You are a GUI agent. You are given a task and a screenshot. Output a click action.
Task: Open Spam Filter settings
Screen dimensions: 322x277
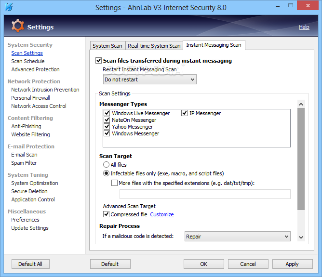24,163
